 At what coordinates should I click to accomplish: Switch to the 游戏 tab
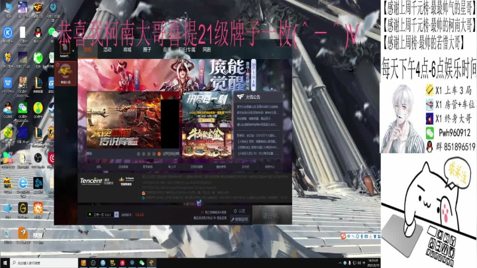point(87,50)
